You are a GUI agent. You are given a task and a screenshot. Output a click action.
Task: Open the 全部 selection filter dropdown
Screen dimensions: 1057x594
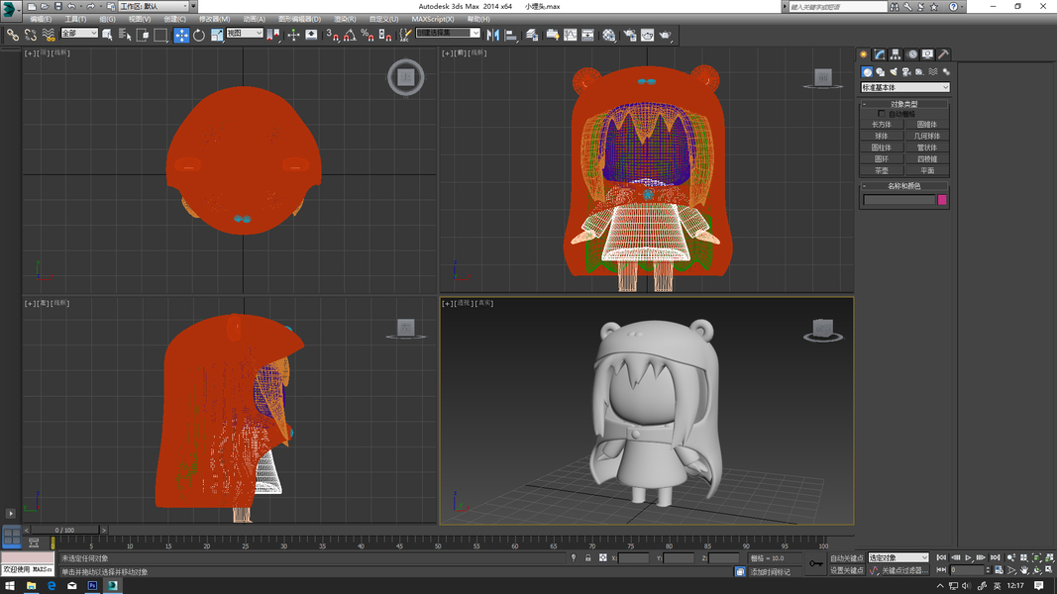79,33
